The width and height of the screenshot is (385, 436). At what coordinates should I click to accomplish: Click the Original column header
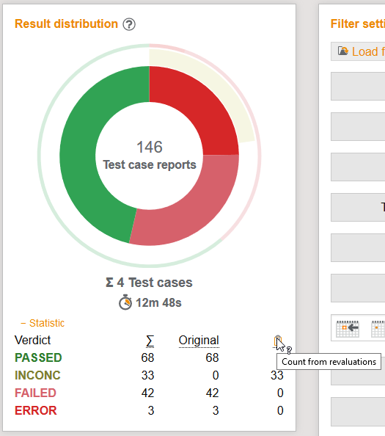click(x=199, y=341)
